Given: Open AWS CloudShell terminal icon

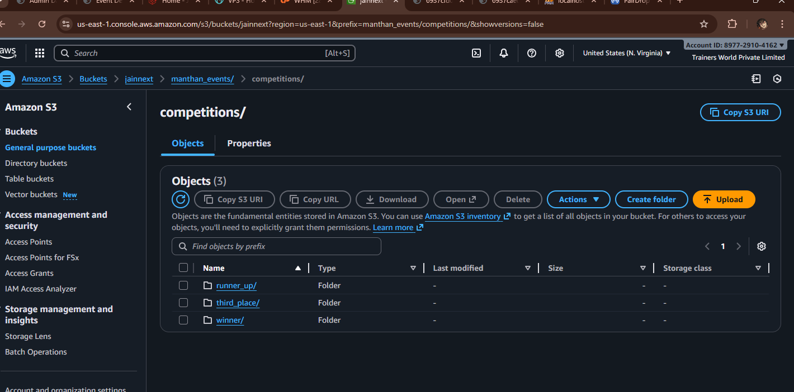Looking at the screenshot, I should point(476,53).
